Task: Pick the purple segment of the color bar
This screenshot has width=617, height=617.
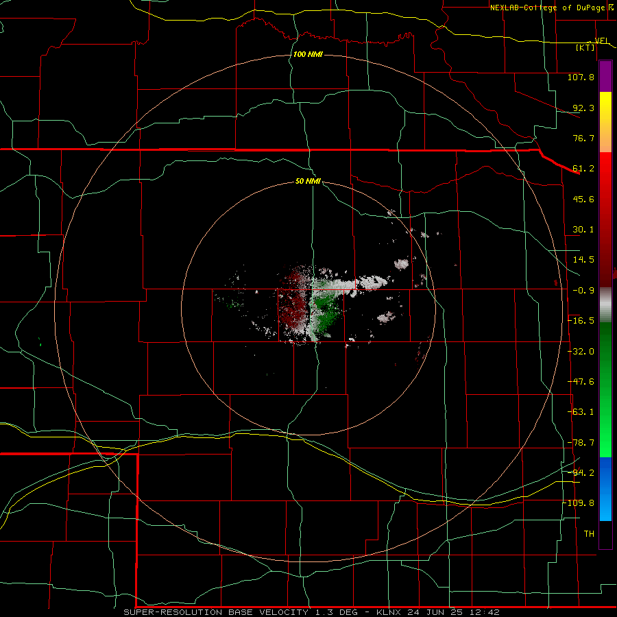Action: (x=605, y=76)
